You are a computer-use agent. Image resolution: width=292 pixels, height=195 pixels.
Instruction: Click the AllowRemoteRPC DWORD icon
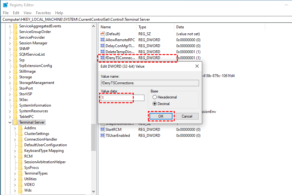tap(102, 40)
